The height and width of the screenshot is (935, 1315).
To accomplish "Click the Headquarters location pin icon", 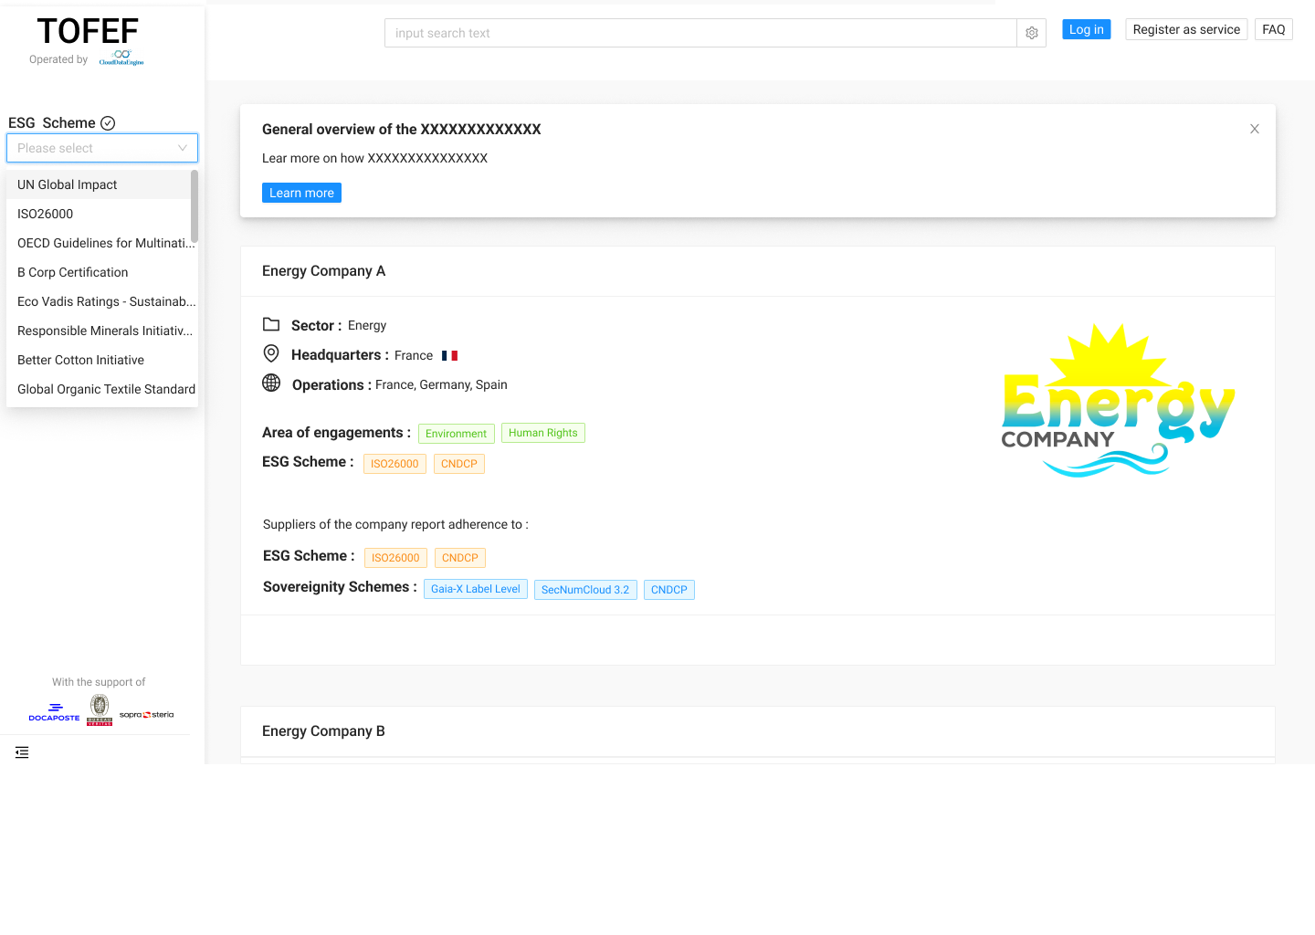I will (x=271, y=353).
